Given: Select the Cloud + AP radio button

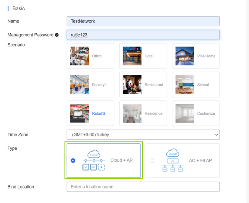Looking at the screenshot, I should tap(73, 160).
